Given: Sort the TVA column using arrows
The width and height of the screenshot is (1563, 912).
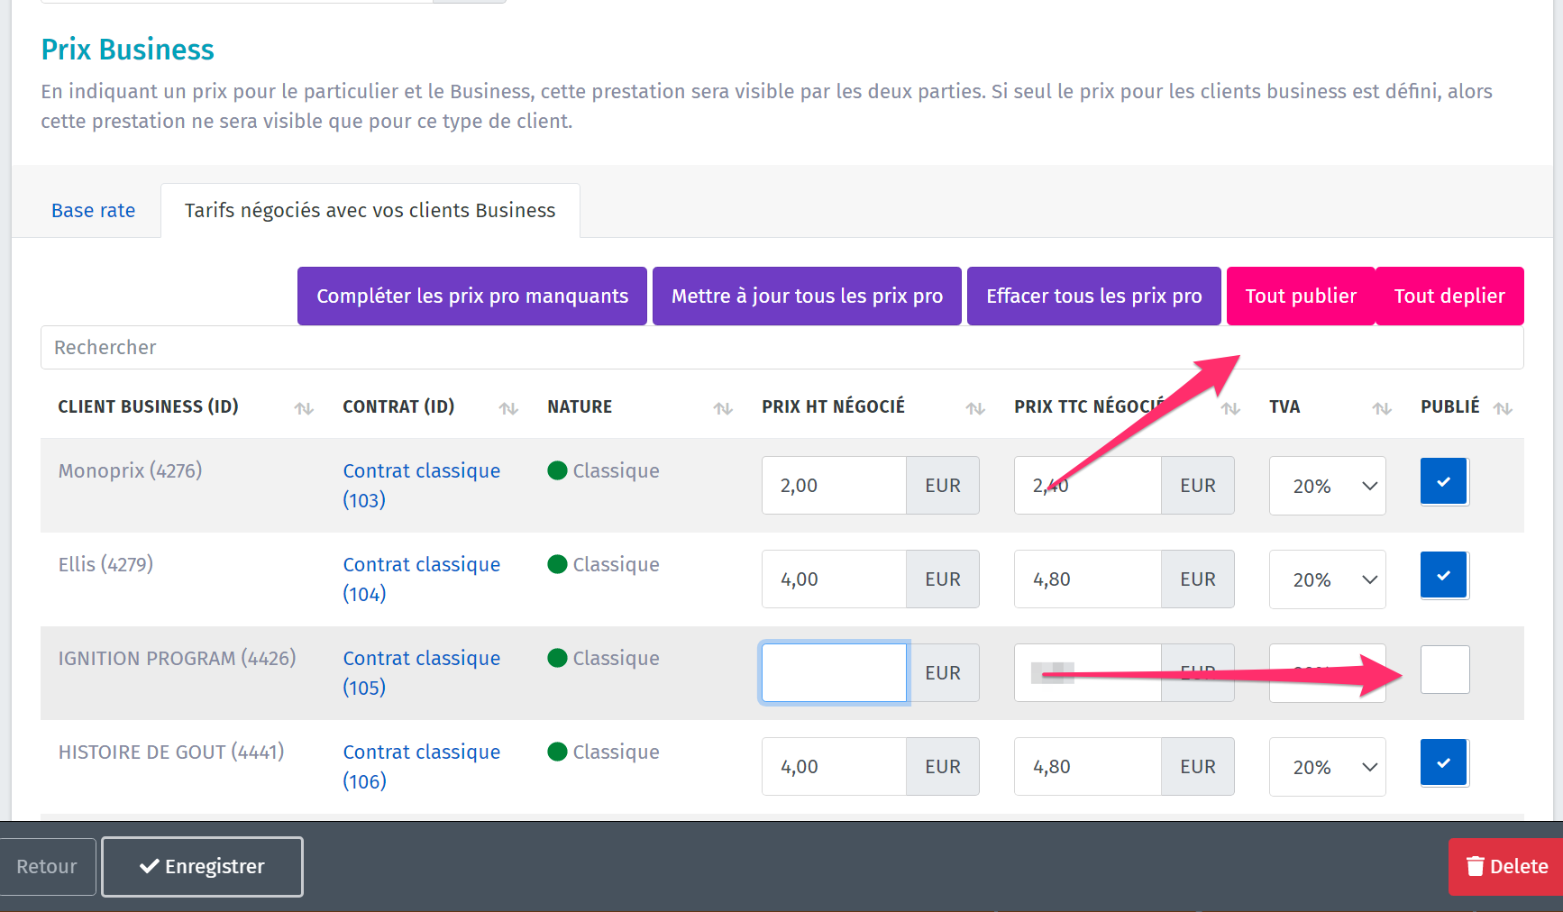Looking at the screenshot, I should 1382,408.
